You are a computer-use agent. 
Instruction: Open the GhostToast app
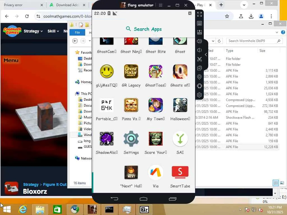click(x=156, y=71)
